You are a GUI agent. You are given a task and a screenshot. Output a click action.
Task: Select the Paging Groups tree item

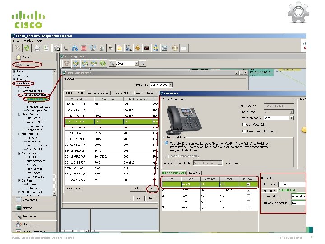(35, 130)
